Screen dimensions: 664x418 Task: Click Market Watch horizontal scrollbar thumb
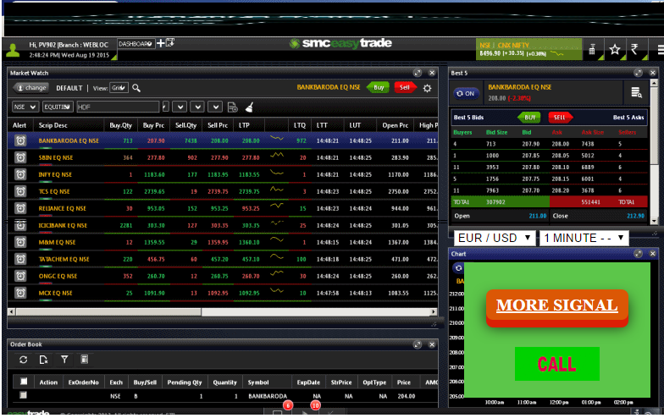tap(108, 311)
